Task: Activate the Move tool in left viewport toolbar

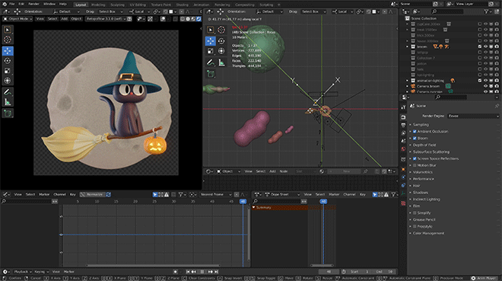Action: click(x=8, y=50)
